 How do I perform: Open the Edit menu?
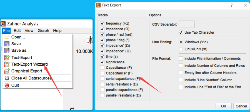[x=17, y=31]
